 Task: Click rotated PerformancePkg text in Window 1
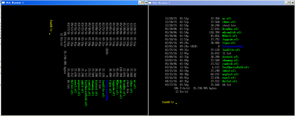point(107,90)
